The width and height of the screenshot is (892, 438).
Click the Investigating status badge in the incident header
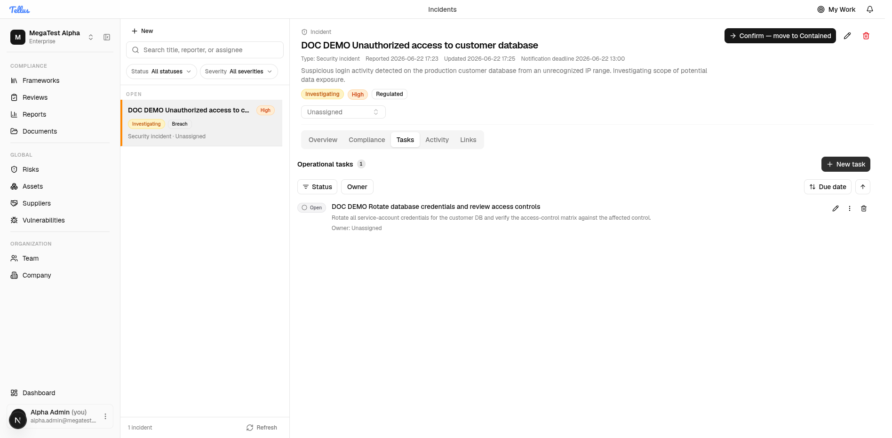(322, 94)
